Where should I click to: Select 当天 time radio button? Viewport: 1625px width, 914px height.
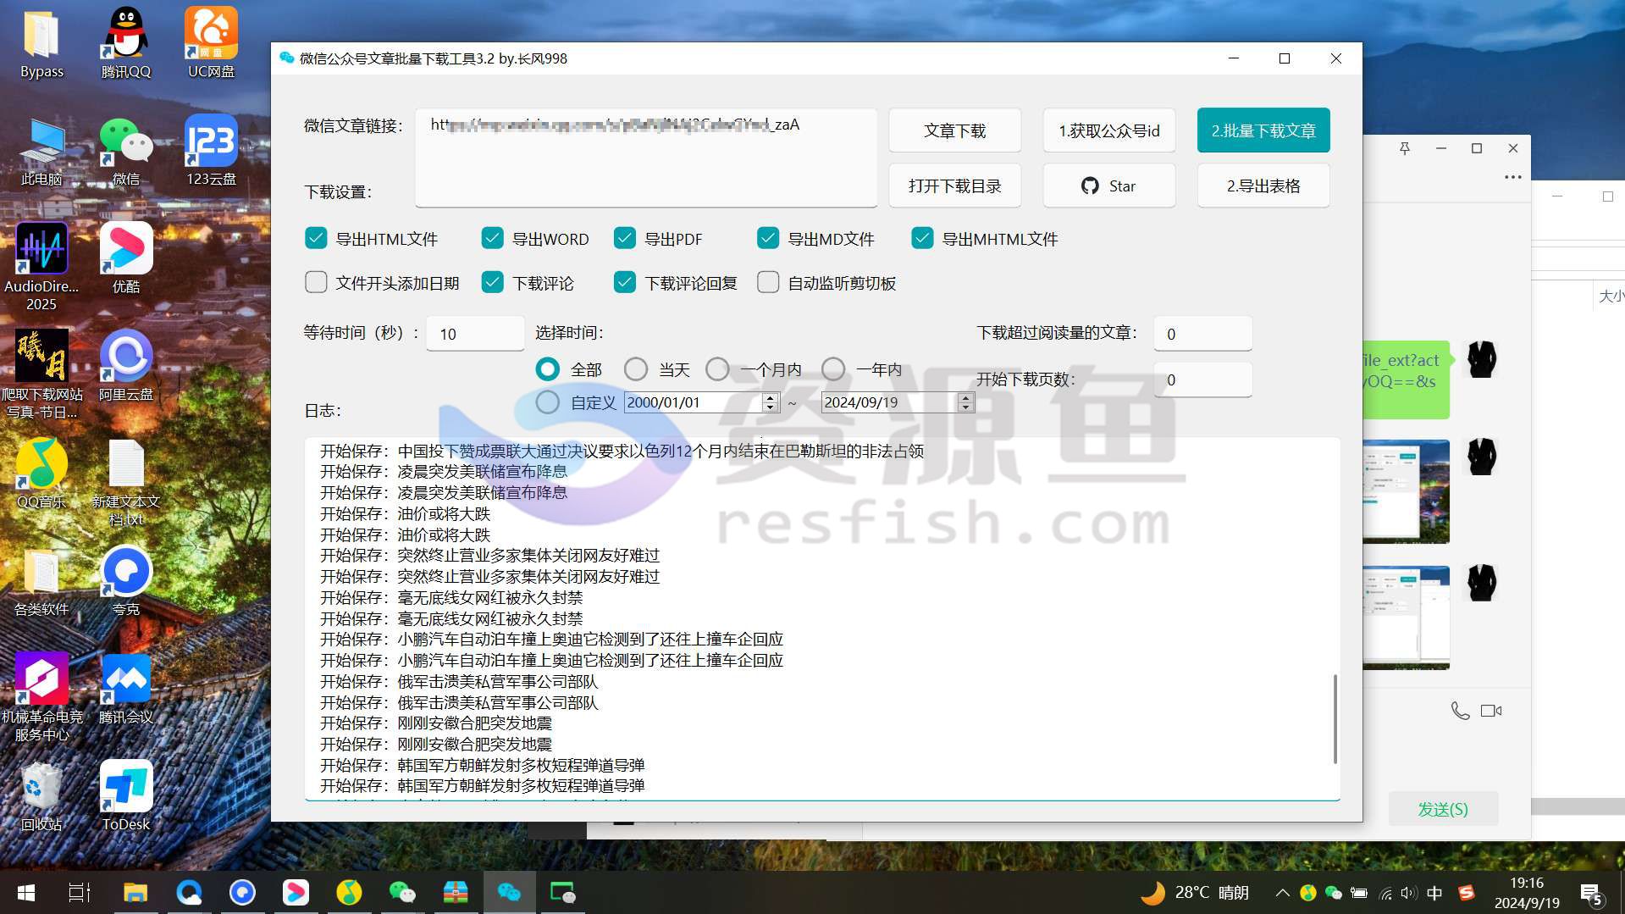[x=636, y=369]
